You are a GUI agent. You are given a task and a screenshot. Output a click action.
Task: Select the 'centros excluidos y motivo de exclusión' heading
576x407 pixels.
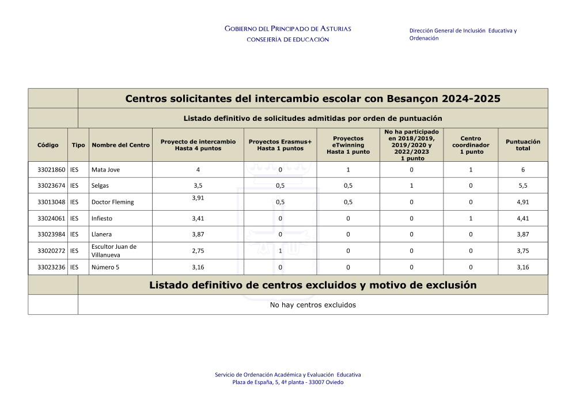(312, 285)
